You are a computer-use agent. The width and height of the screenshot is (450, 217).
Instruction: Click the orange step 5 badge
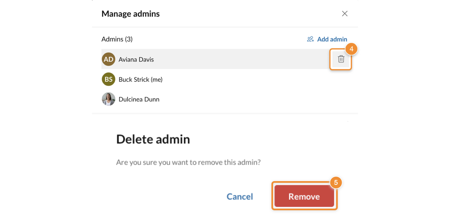point(336,183)
